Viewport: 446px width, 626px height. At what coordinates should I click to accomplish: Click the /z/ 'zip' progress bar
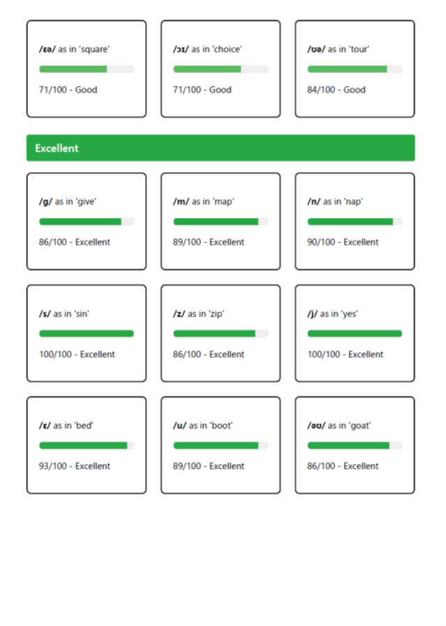click(221, 333)
